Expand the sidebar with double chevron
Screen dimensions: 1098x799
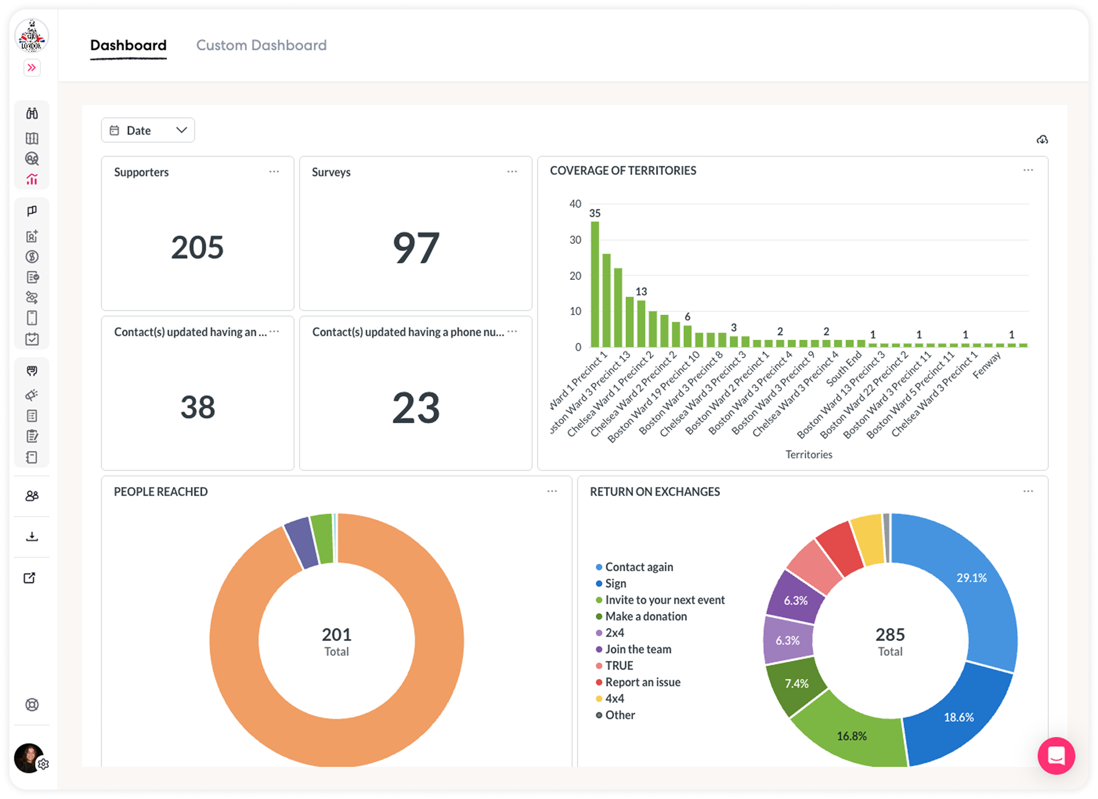pyautogui.click(x=32, y=68)
